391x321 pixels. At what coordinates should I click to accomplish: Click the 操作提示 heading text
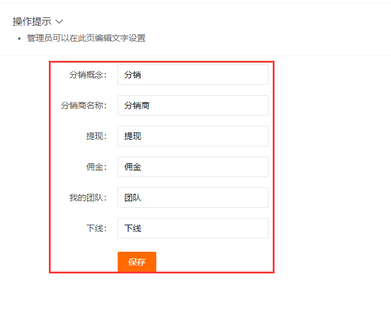[x=32, y=22]
